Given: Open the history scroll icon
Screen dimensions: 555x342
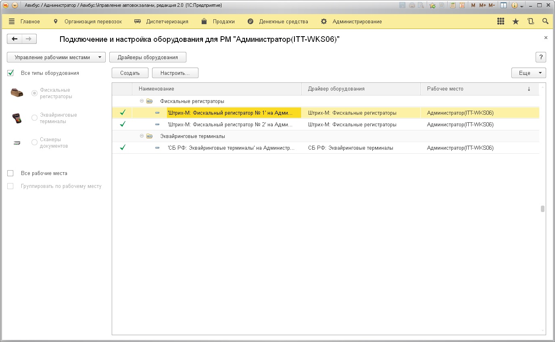Looking at the screenshot, I should [530, 22].
